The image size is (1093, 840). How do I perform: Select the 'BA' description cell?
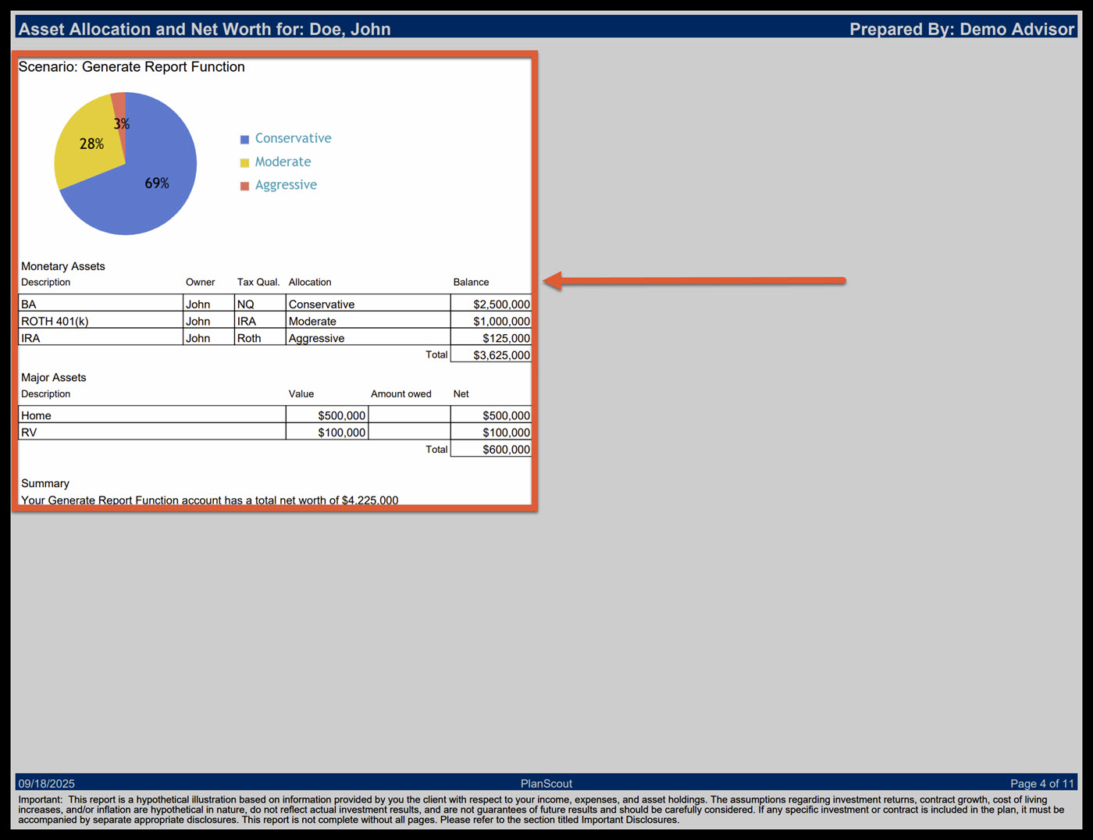pyautogui.click(x=101, y=304)
